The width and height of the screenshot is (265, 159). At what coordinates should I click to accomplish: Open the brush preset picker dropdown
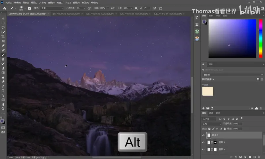pos(25,8)
